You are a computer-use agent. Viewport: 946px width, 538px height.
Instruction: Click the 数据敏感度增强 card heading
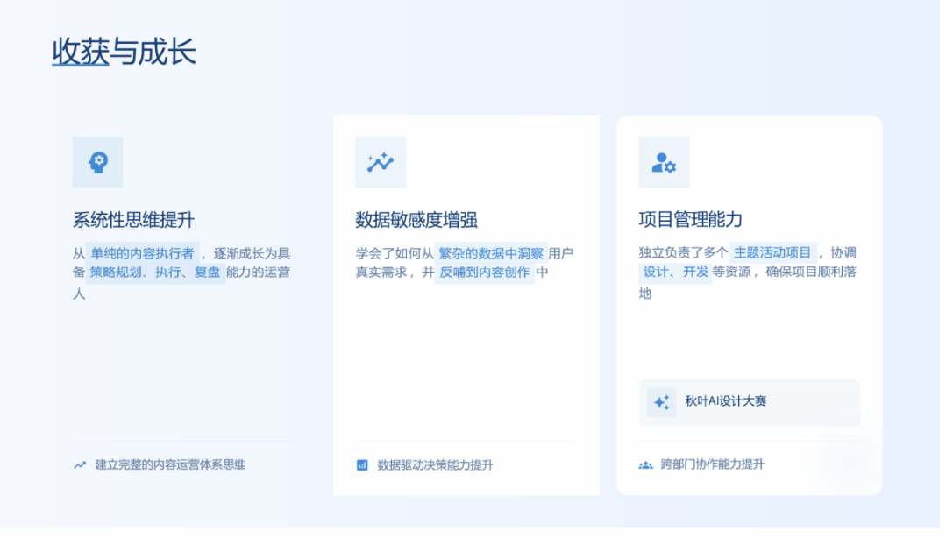[x=416, y=219]
